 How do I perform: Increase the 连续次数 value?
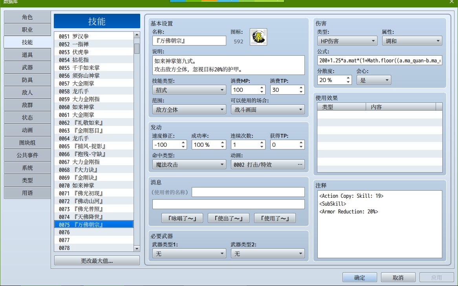point(262,142)
